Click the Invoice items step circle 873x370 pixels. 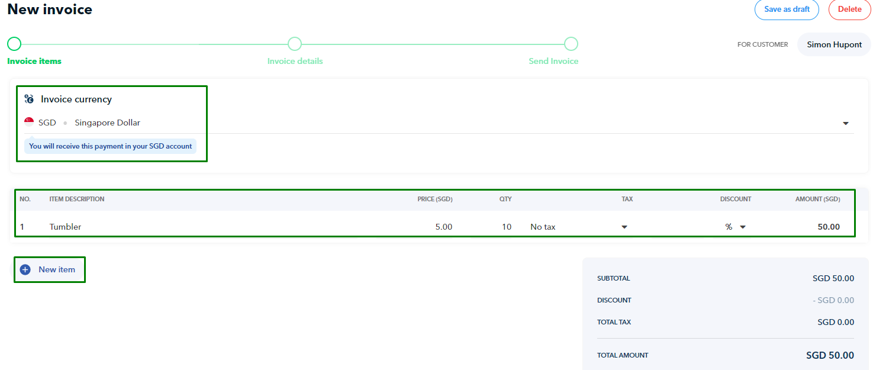14,44
